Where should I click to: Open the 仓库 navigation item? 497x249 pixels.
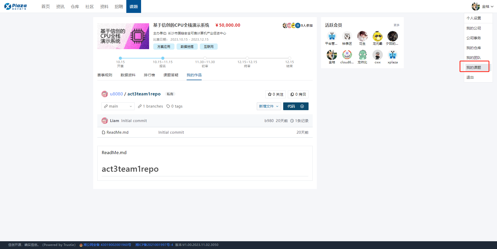tap(75, 6)
